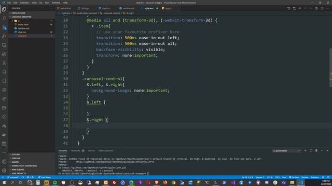Open the Help menu
This screenshot has width=332, height=186.
(65, 3)
